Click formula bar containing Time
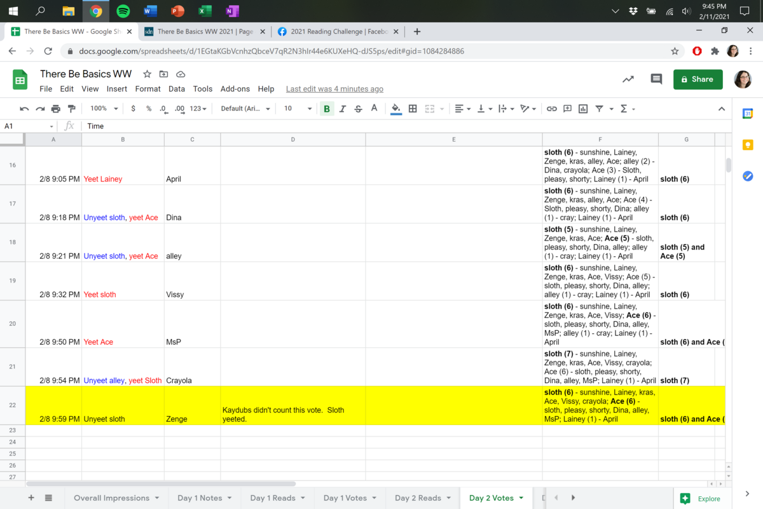The width and height of the screenshot is (763, 509). pyautogui.click(x=407, y=126)
